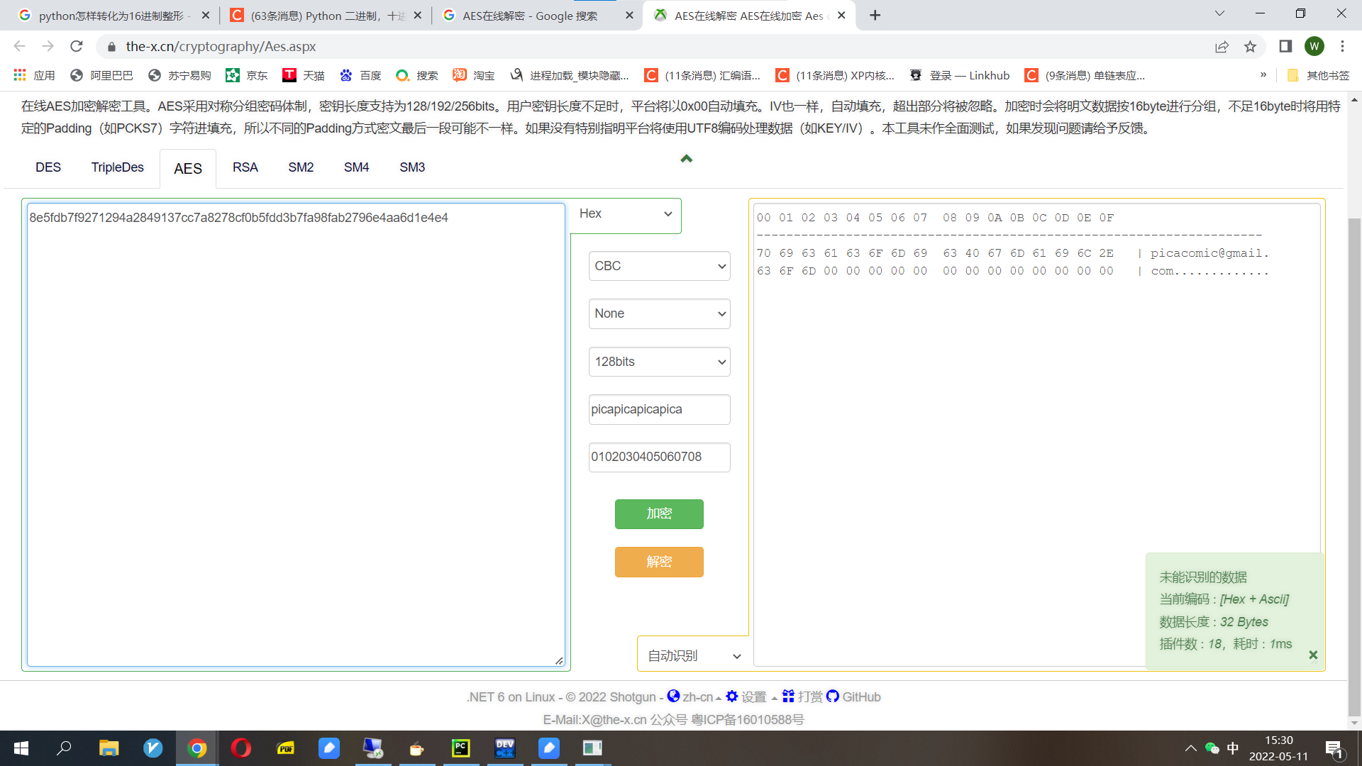Switch to the RSA tab
The image size is (1362, 766).
tap(245, 167)
